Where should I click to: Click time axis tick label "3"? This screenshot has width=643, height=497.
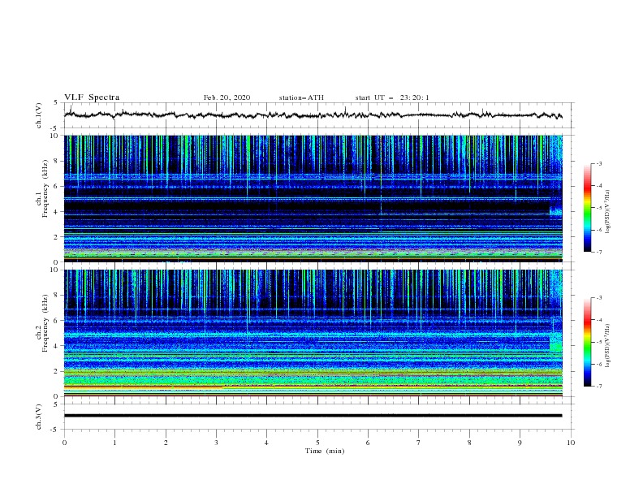216,443
